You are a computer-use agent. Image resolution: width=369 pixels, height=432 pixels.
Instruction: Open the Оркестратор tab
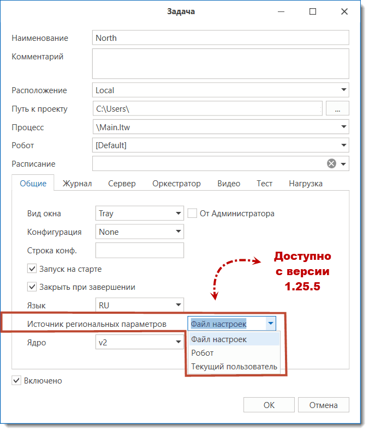pos(176,184)
